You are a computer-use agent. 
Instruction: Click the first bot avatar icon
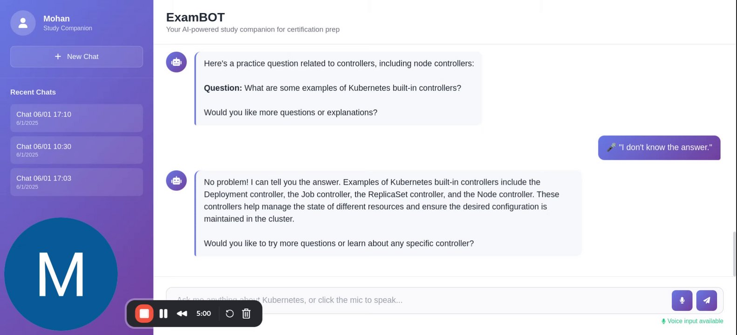click(176, 62)
